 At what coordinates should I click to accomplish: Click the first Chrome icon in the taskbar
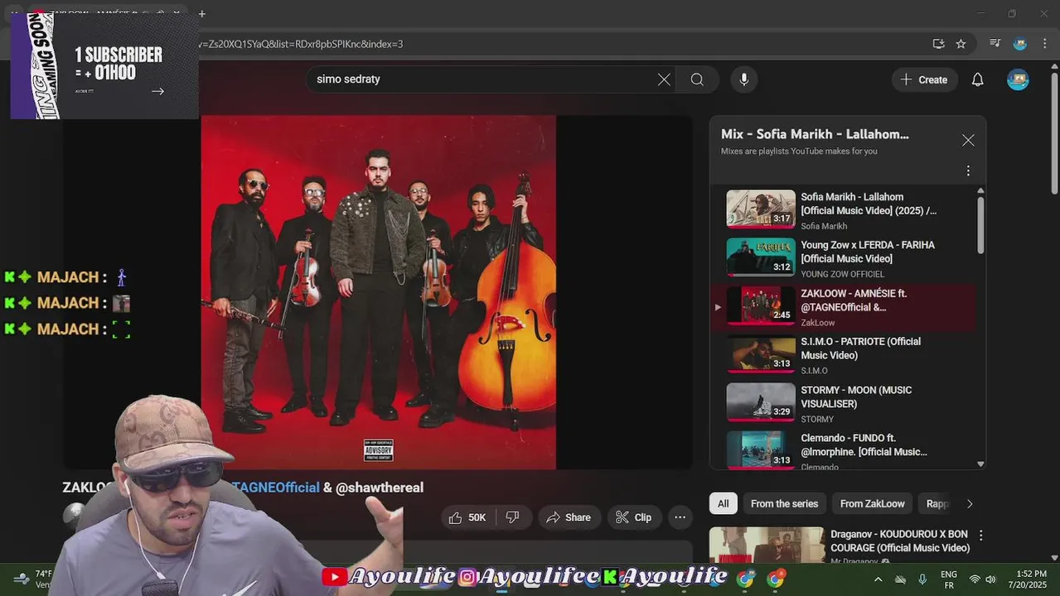click(x=745, y=579)
